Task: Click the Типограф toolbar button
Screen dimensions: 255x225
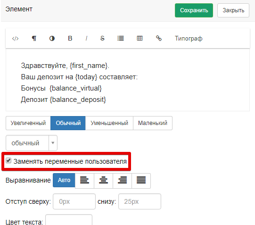Action: coord(189,39)
